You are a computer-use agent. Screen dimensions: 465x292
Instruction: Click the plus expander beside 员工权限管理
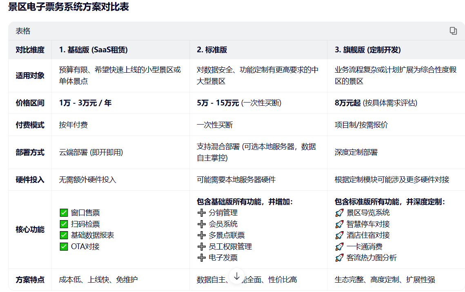click(201, 247)
